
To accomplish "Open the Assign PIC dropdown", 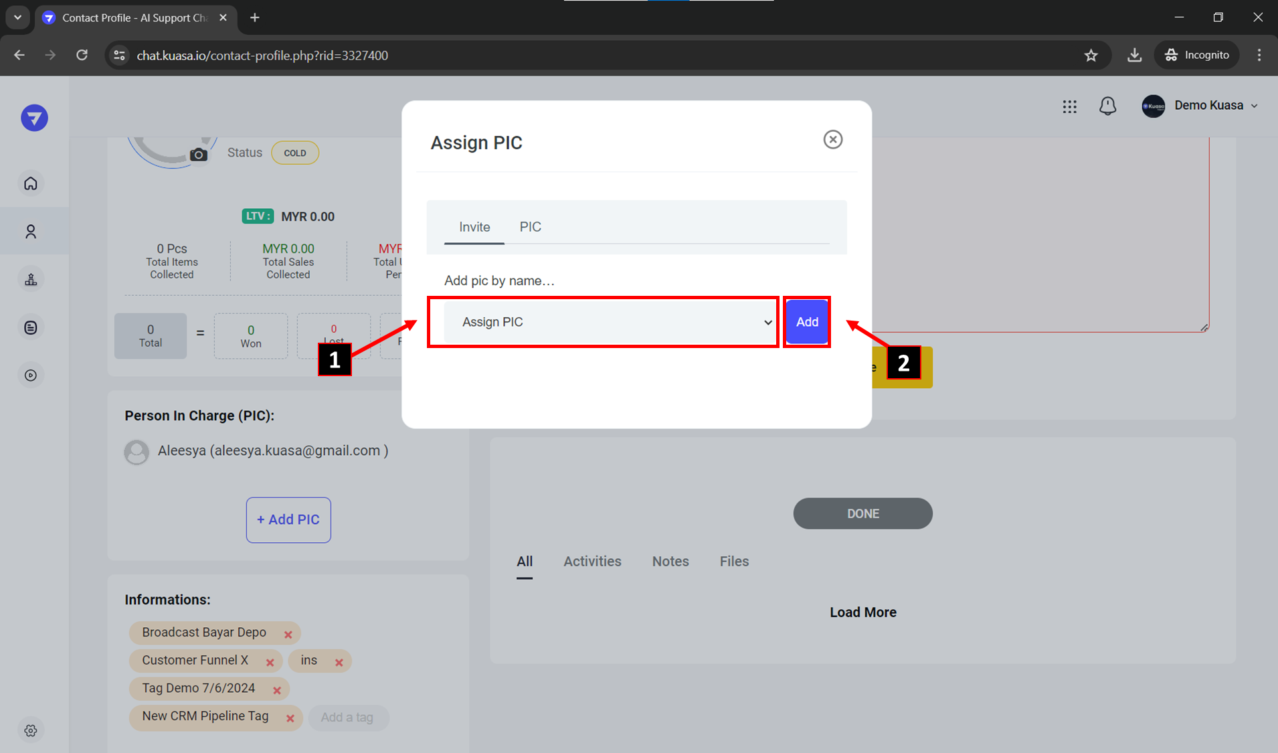I will tap(608, 322).
